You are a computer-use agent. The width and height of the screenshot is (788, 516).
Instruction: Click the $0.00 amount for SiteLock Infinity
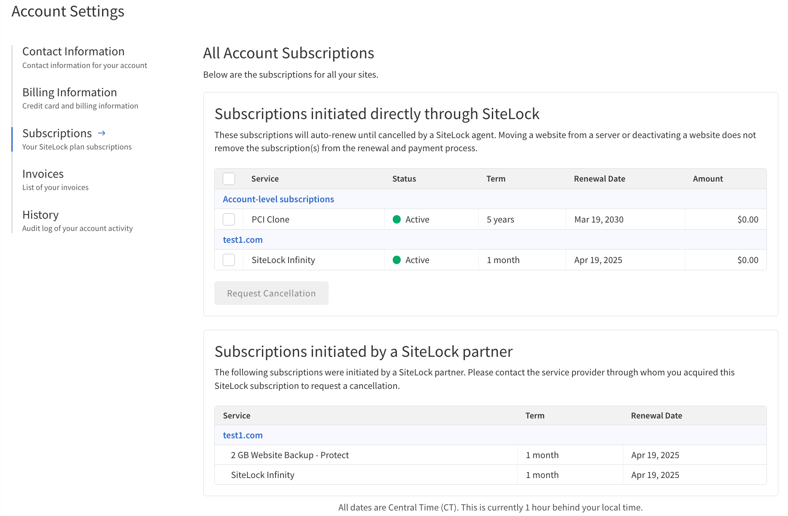pos(748,260)
